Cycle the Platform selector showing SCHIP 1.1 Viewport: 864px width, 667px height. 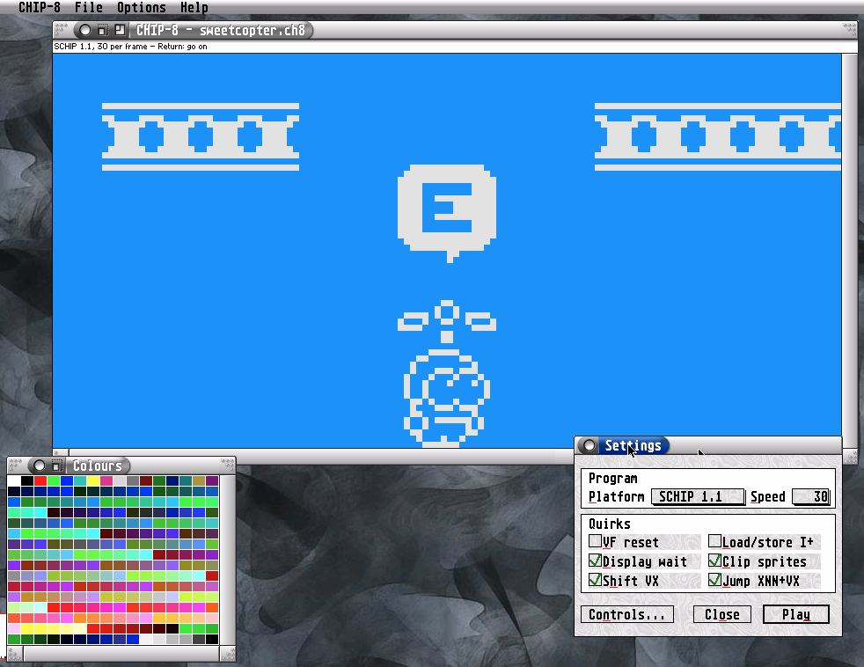(698, 496)
